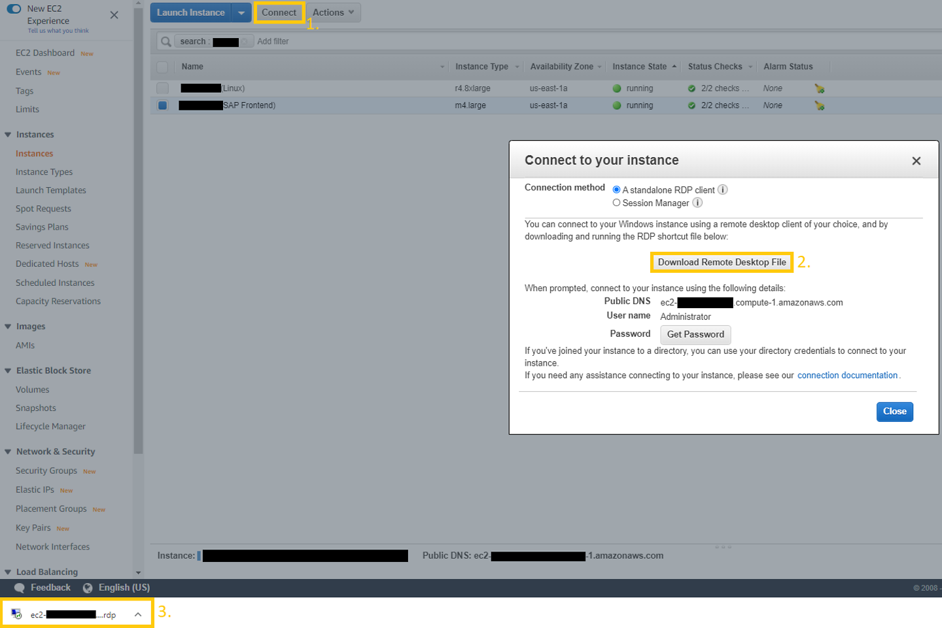This screenshot has height=628, width=942.
Task: Tick the select-all instances checkbox
Action: pyautogui.click(x=162, y=67)
